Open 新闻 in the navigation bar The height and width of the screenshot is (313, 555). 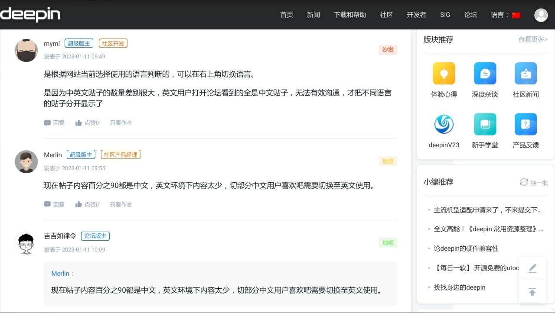tap(313, 15)
